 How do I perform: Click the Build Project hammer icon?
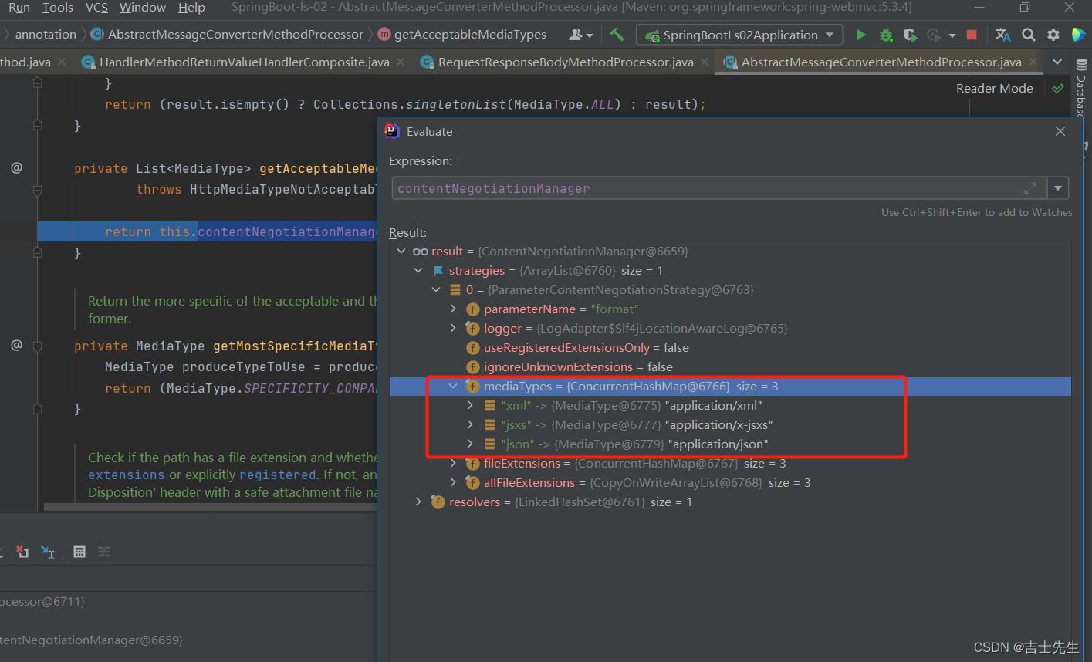tap(617, 35)
